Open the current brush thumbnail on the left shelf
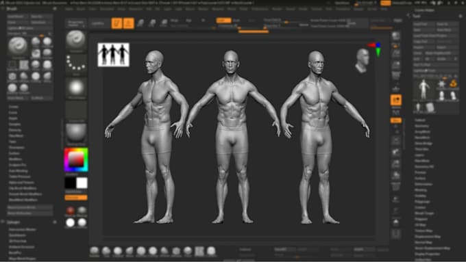The image size is (466, 262). point(76,40)
